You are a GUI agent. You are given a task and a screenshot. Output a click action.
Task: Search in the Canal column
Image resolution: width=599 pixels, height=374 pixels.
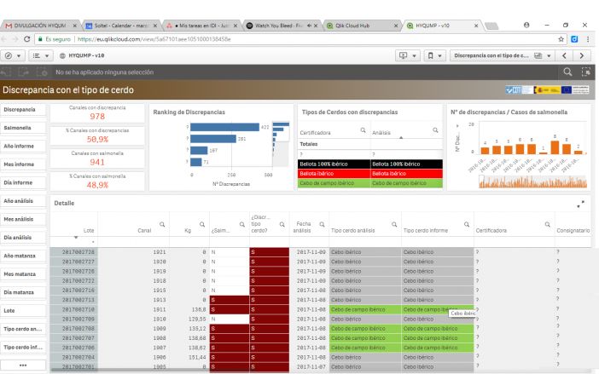coord(161,224)
